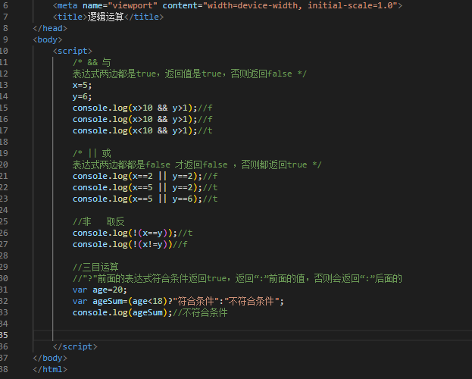Click the opening <script> tag

[73, 51]
